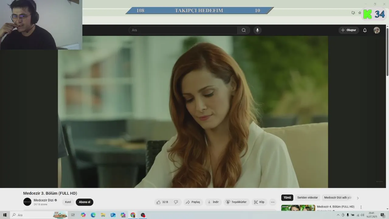Open the Windows notification center
This screenshot has width=389, height=219.
pos(383,215)
